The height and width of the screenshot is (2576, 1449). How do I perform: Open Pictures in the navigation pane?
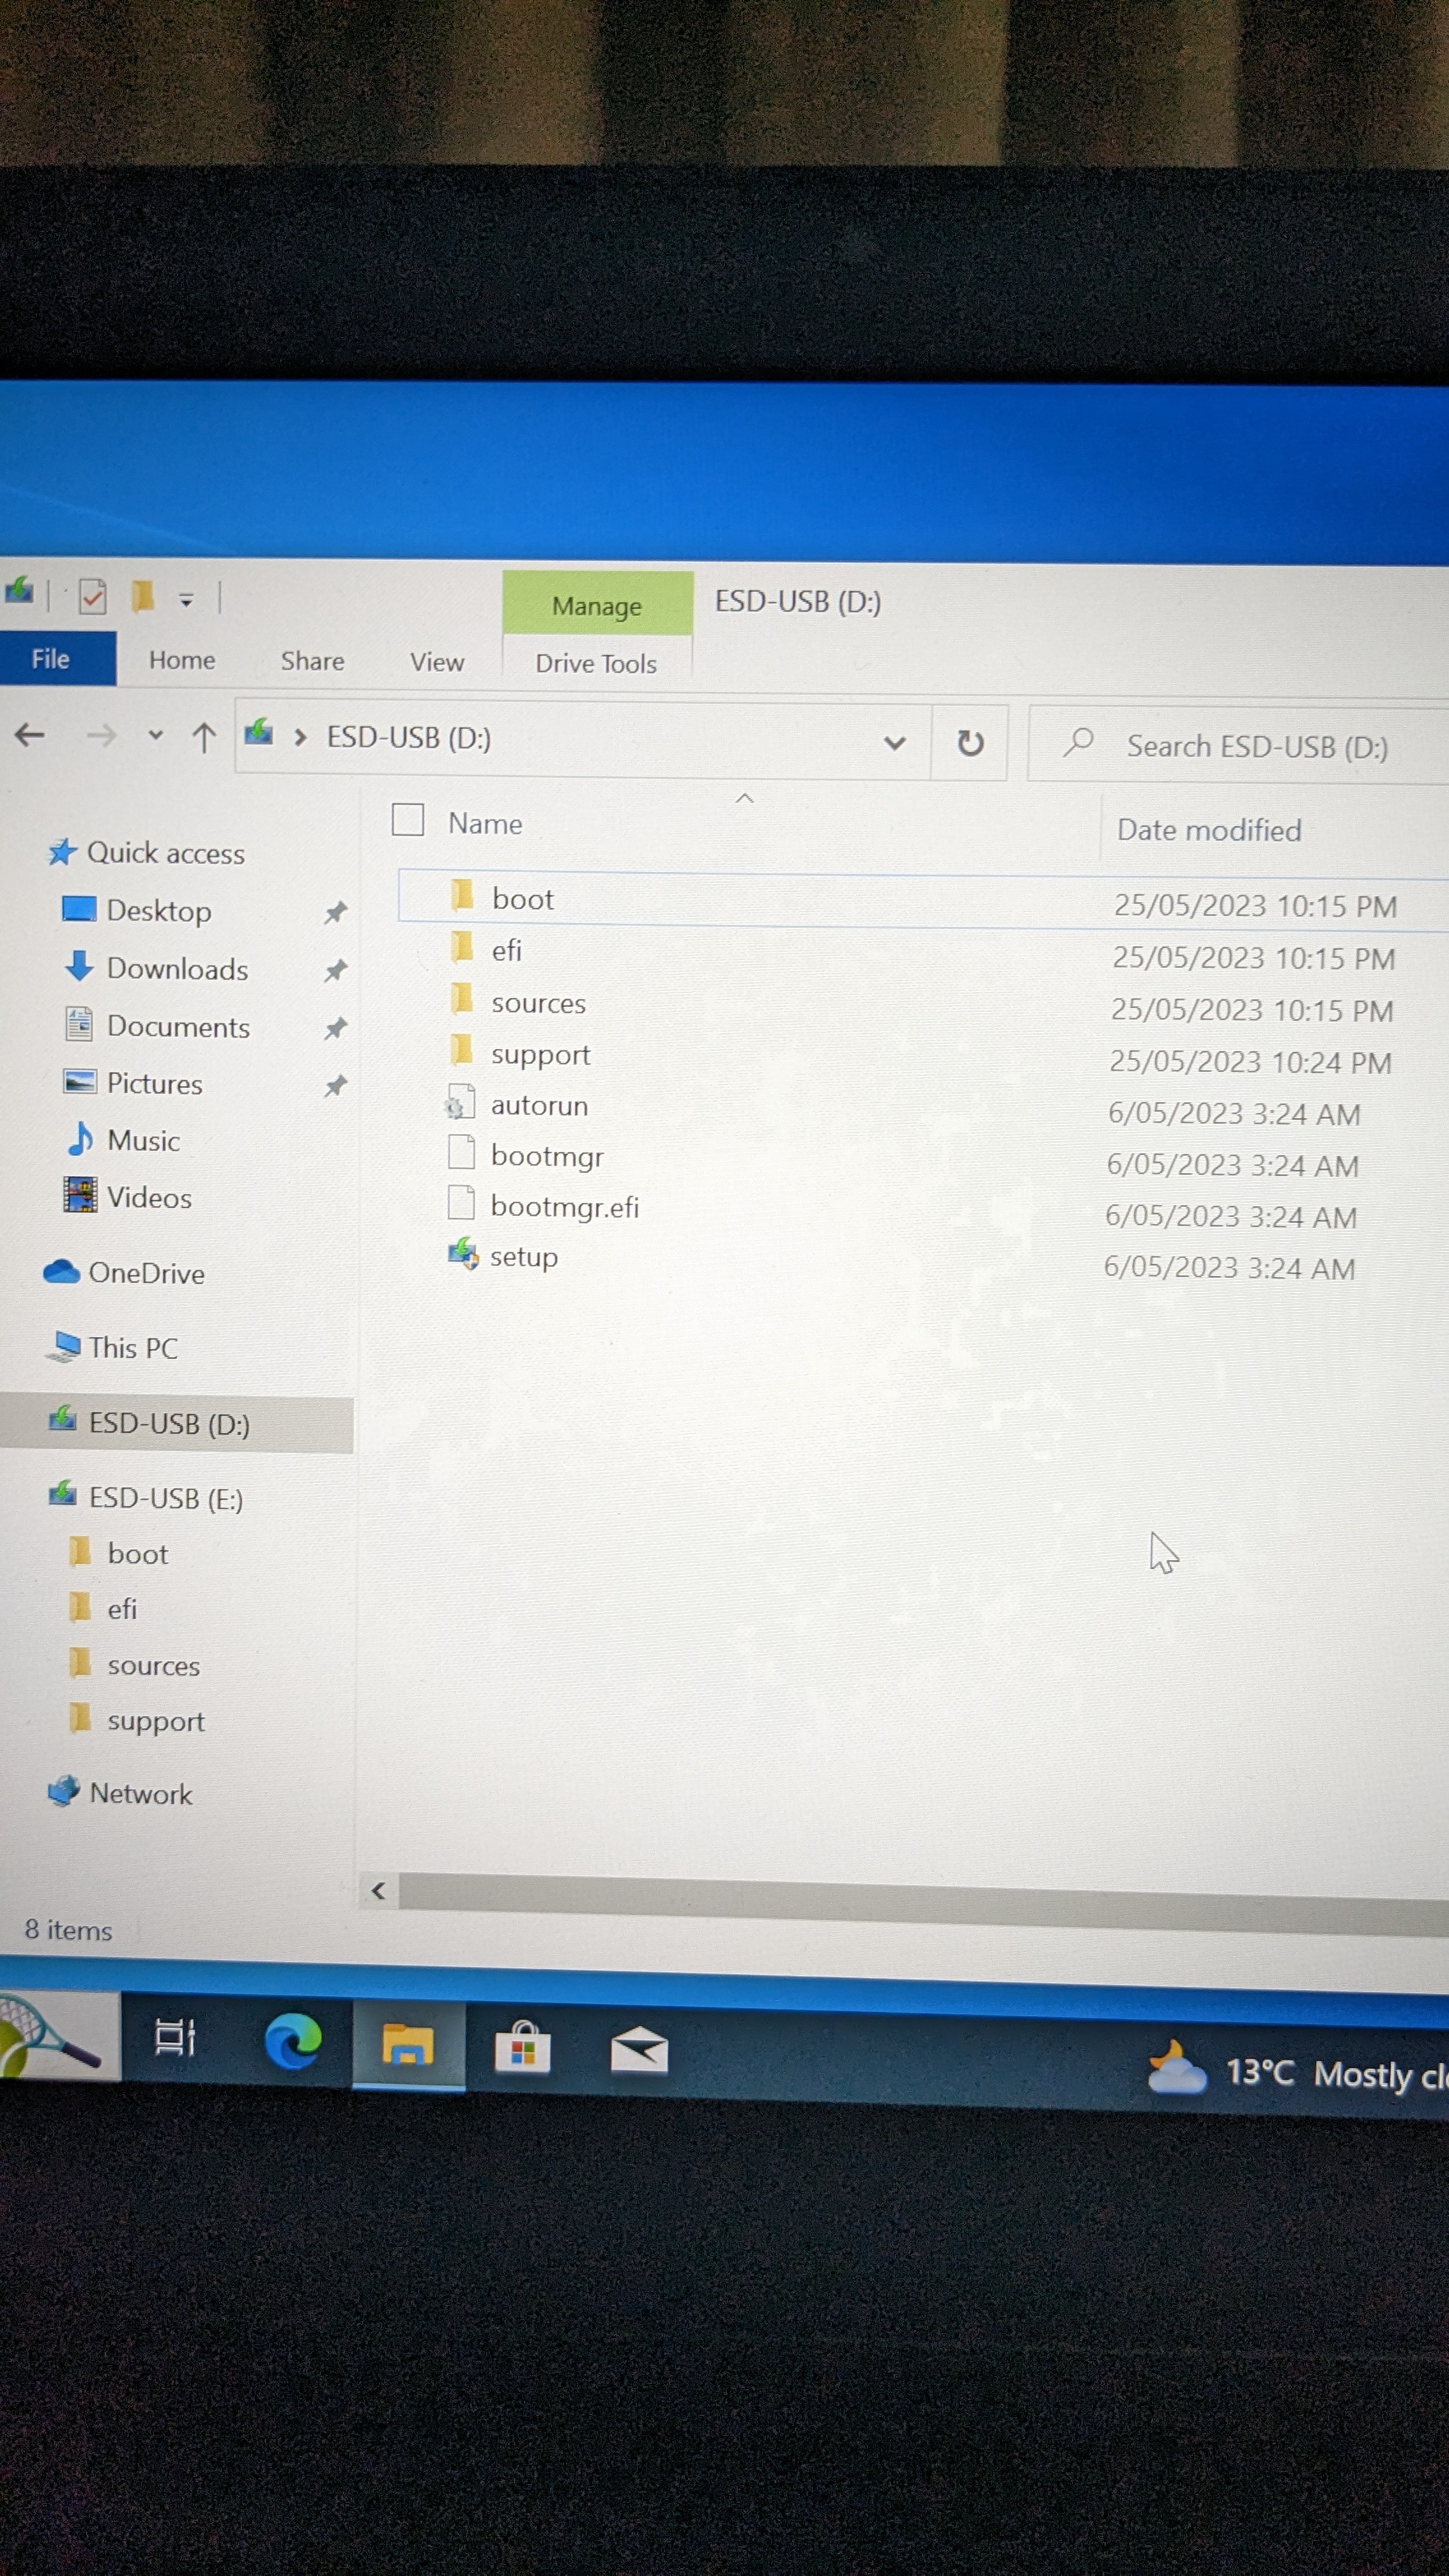[154, 1084]
